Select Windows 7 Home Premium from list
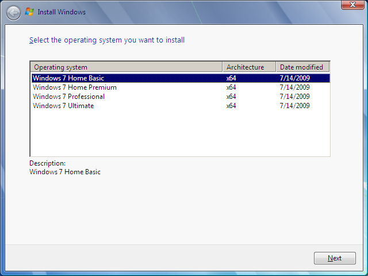This screenshot has height=276, width=368. 181,87
